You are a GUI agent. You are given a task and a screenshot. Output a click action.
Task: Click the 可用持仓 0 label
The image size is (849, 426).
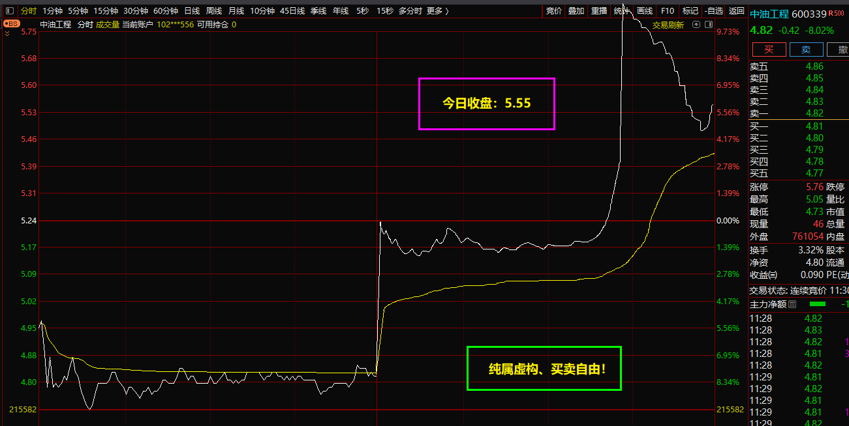[217, 25]
